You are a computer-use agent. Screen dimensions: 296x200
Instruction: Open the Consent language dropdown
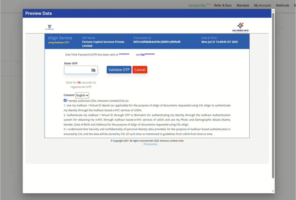tap(82, 95)
